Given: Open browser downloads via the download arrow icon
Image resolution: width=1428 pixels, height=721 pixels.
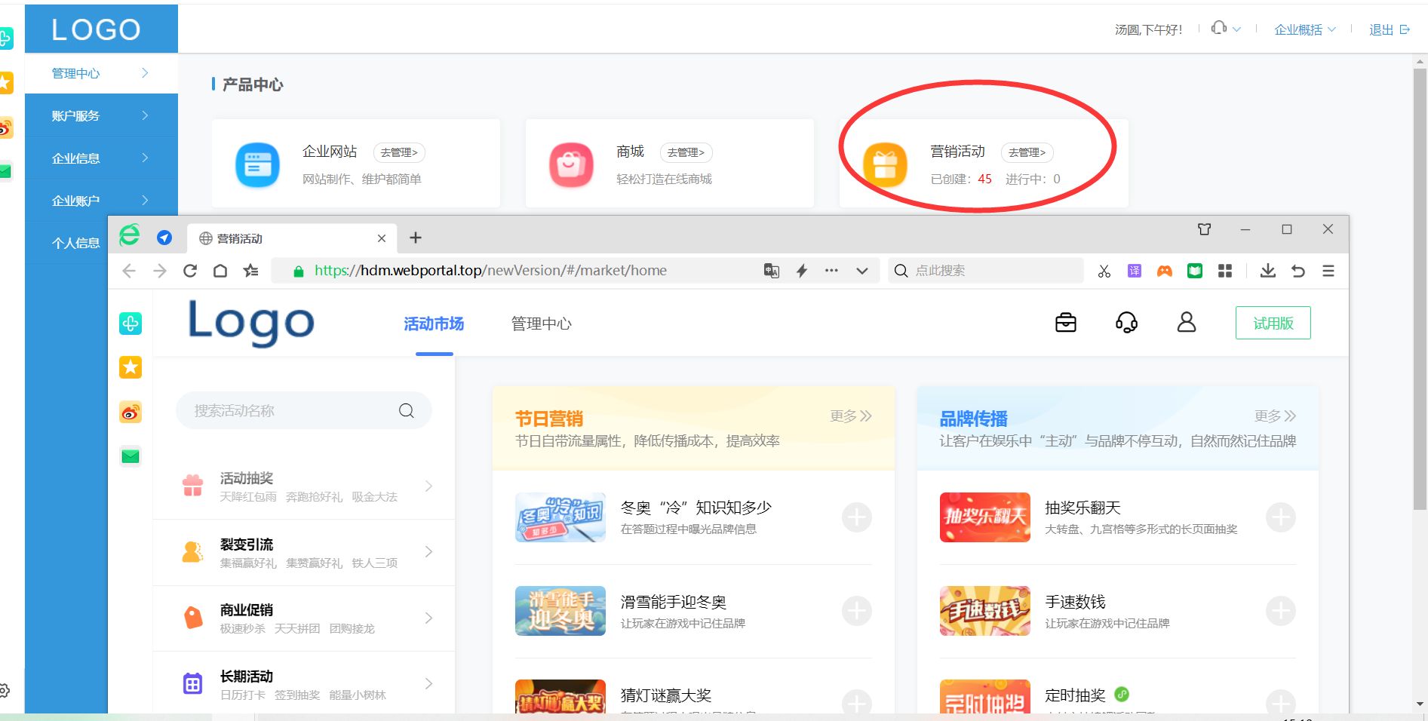Looking at the screenshot, I should coord(1267,270).
